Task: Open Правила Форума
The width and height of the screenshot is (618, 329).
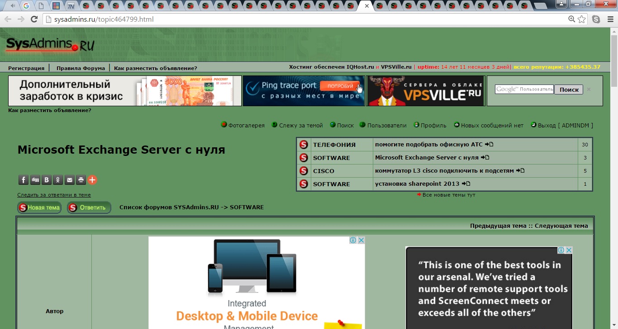Action: tap(81, 68)
